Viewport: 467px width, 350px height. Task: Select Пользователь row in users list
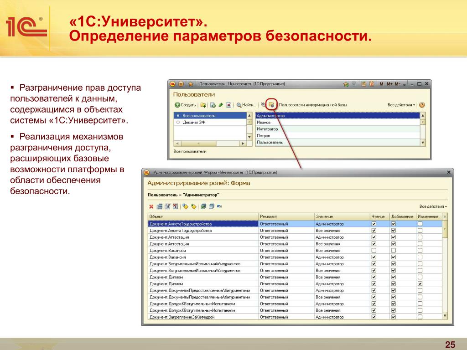tap(337, 142)
